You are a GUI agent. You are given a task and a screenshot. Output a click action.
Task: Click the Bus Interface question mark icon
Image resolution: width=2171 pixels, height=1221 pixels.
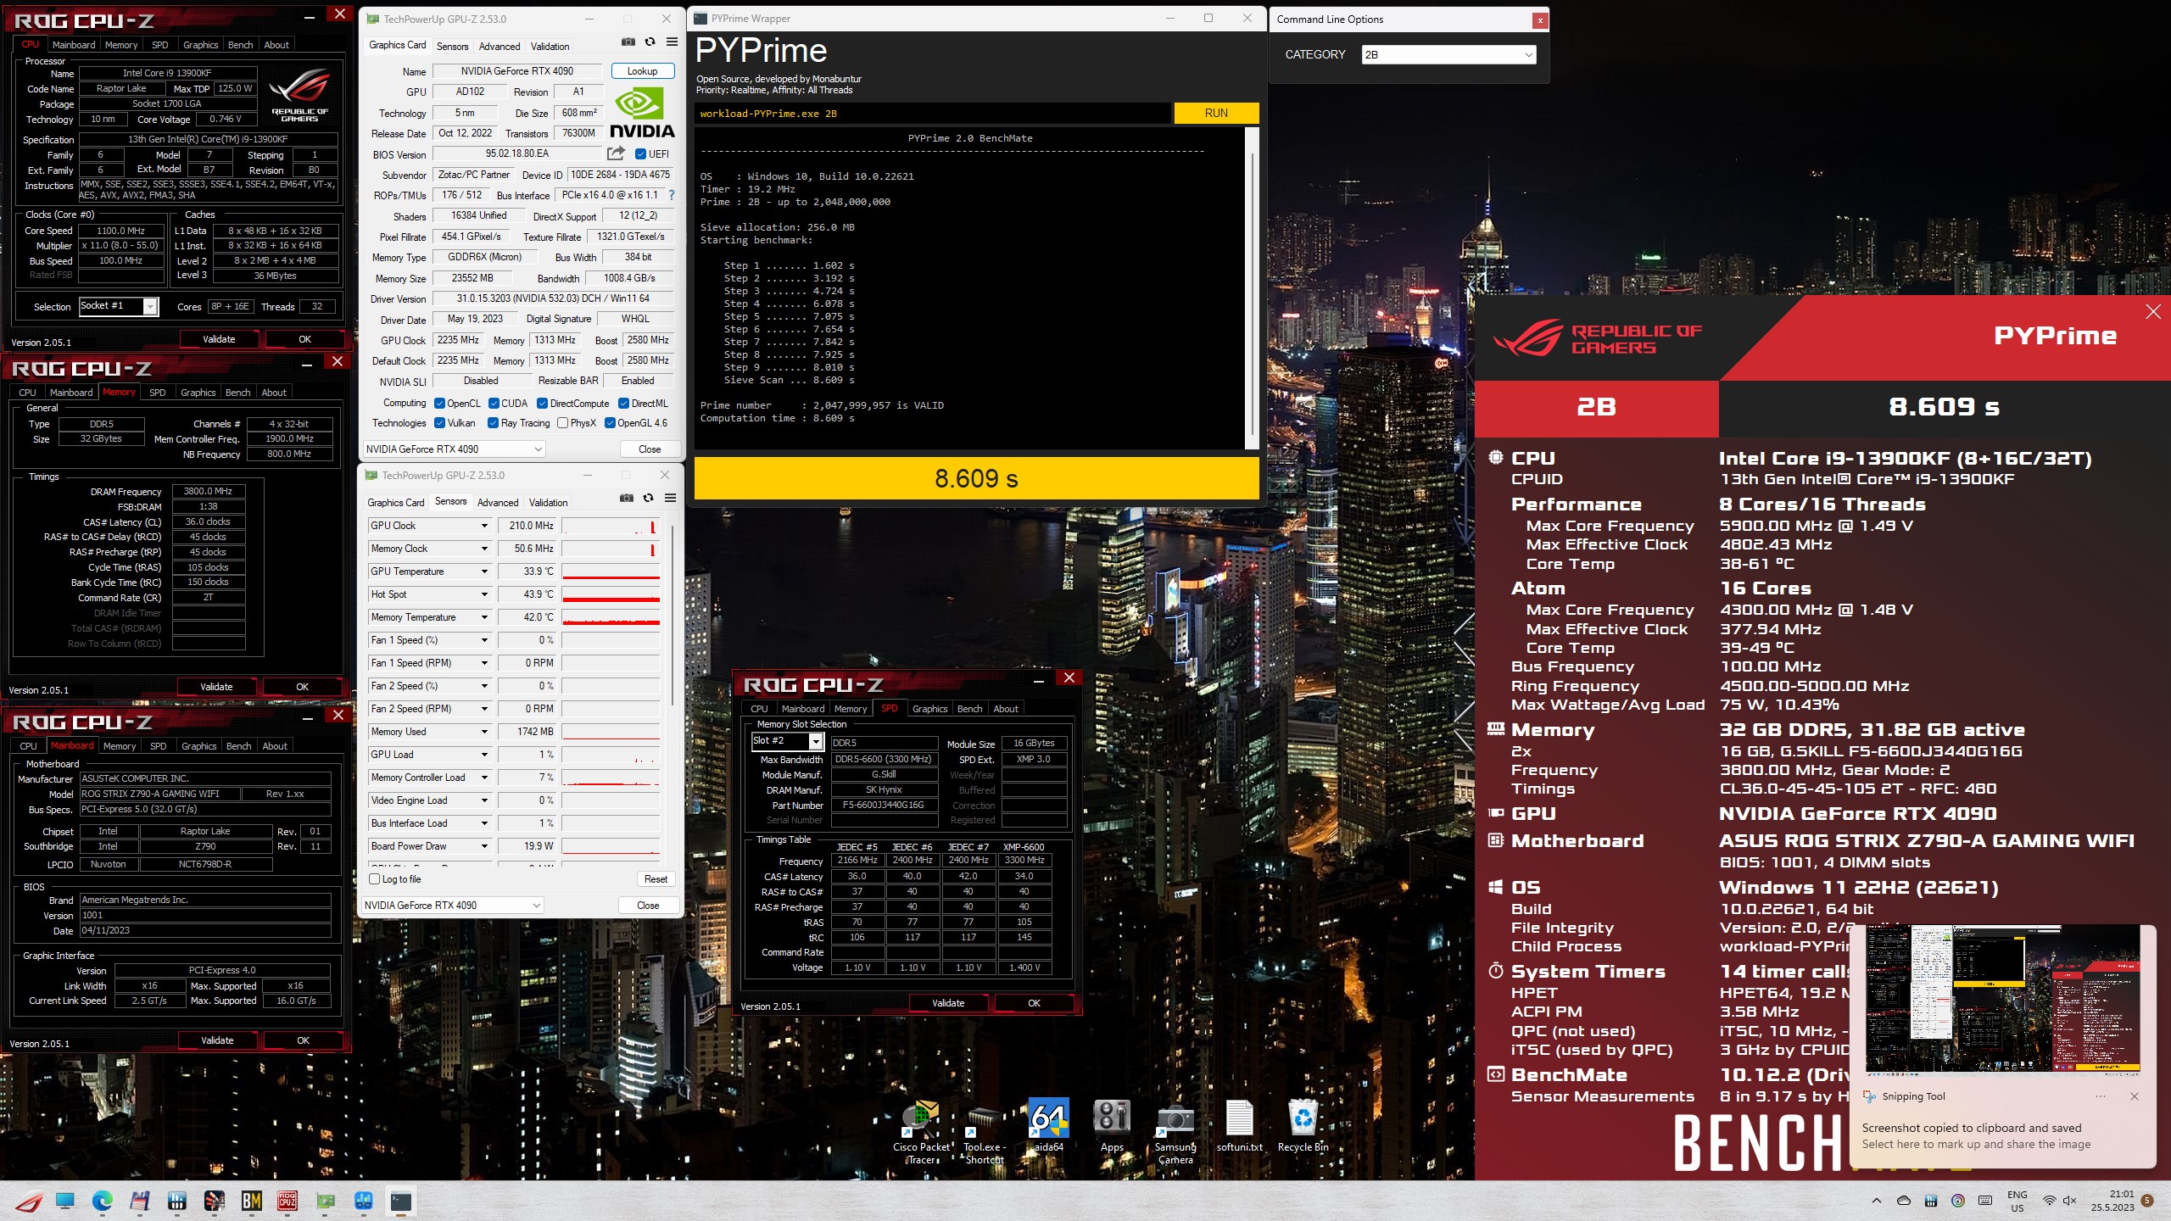[x=672, y=195]
